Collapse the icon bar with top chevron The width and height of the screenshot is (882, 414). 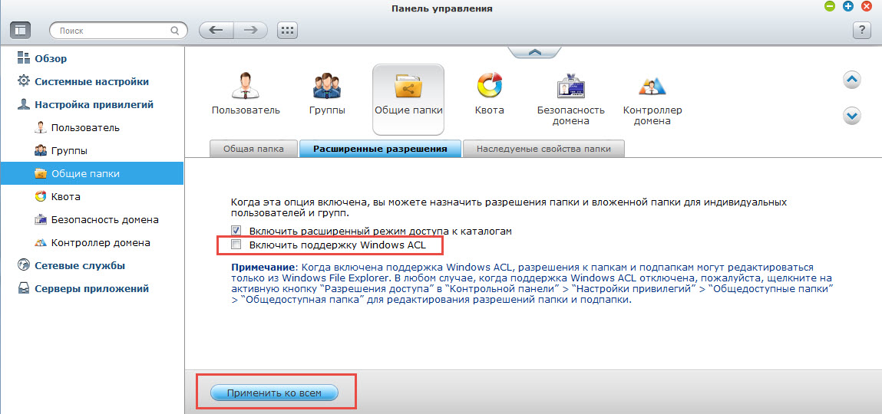pyautogui.click(x=534, y=51)
